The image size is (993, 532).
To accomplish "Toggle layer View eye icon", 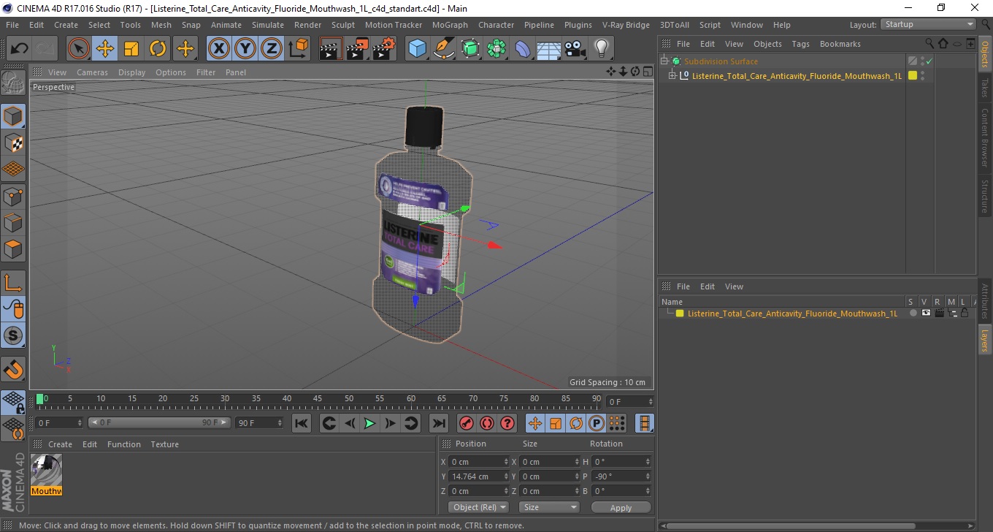I will (x=926, y=313).
